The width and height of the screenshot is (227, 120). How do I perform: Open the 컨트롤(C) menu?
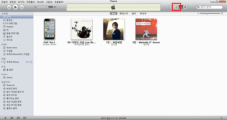[31, 2]
